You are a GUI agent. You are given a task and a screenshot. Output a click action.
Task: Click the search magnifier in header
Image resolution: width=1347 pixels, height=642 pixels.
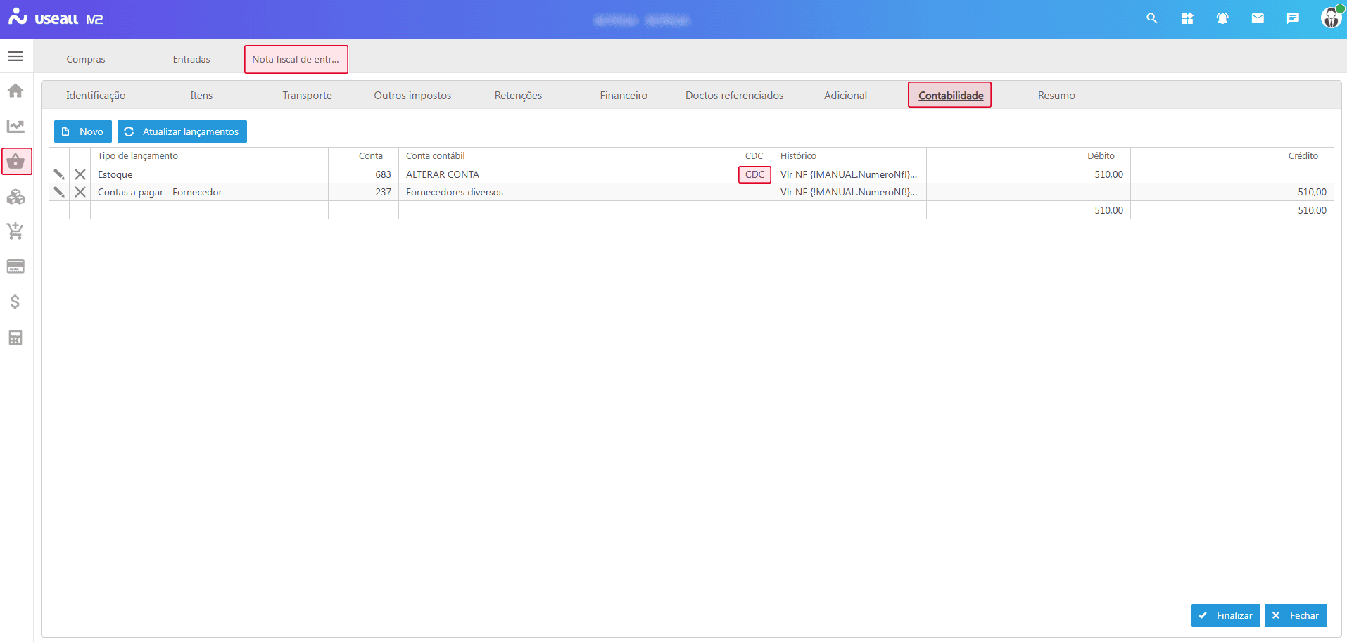(x=1151, y=18)
